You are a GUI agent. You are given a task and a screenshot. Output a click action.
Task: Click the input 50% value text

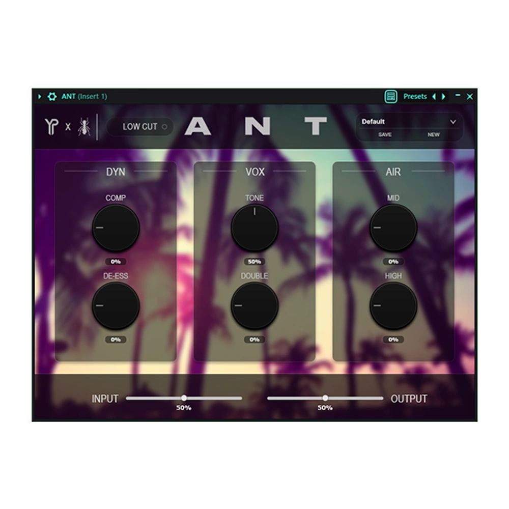(184, 408)
